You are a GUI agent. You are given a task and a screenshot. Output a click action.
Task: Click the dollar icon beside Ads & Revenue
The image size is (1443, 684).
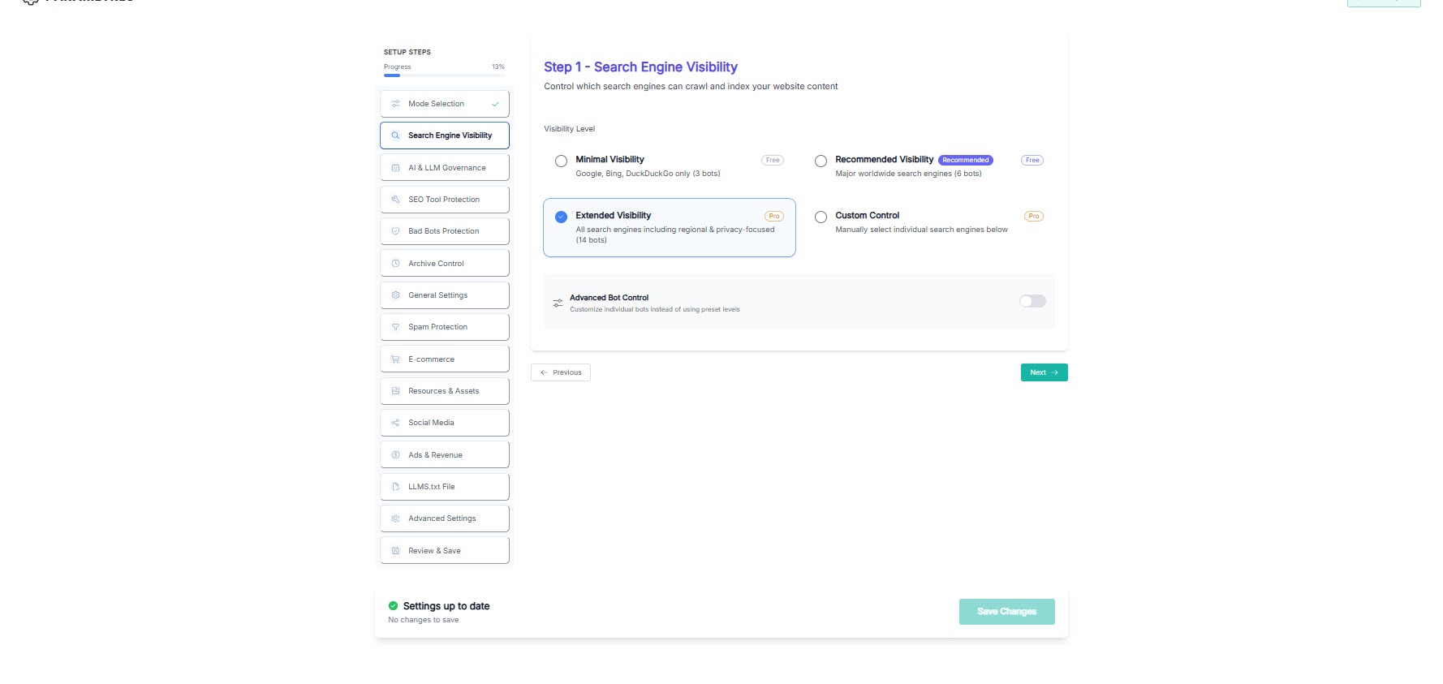[x=395, y=455]
